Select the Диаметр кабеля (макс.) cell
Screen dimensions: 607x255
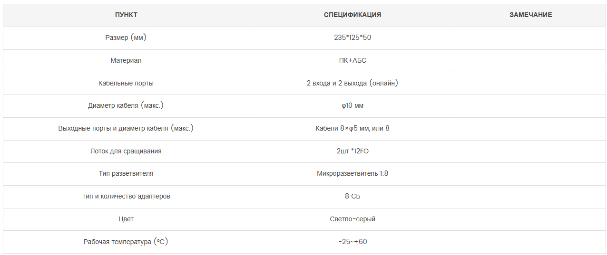tap(126, 106)
